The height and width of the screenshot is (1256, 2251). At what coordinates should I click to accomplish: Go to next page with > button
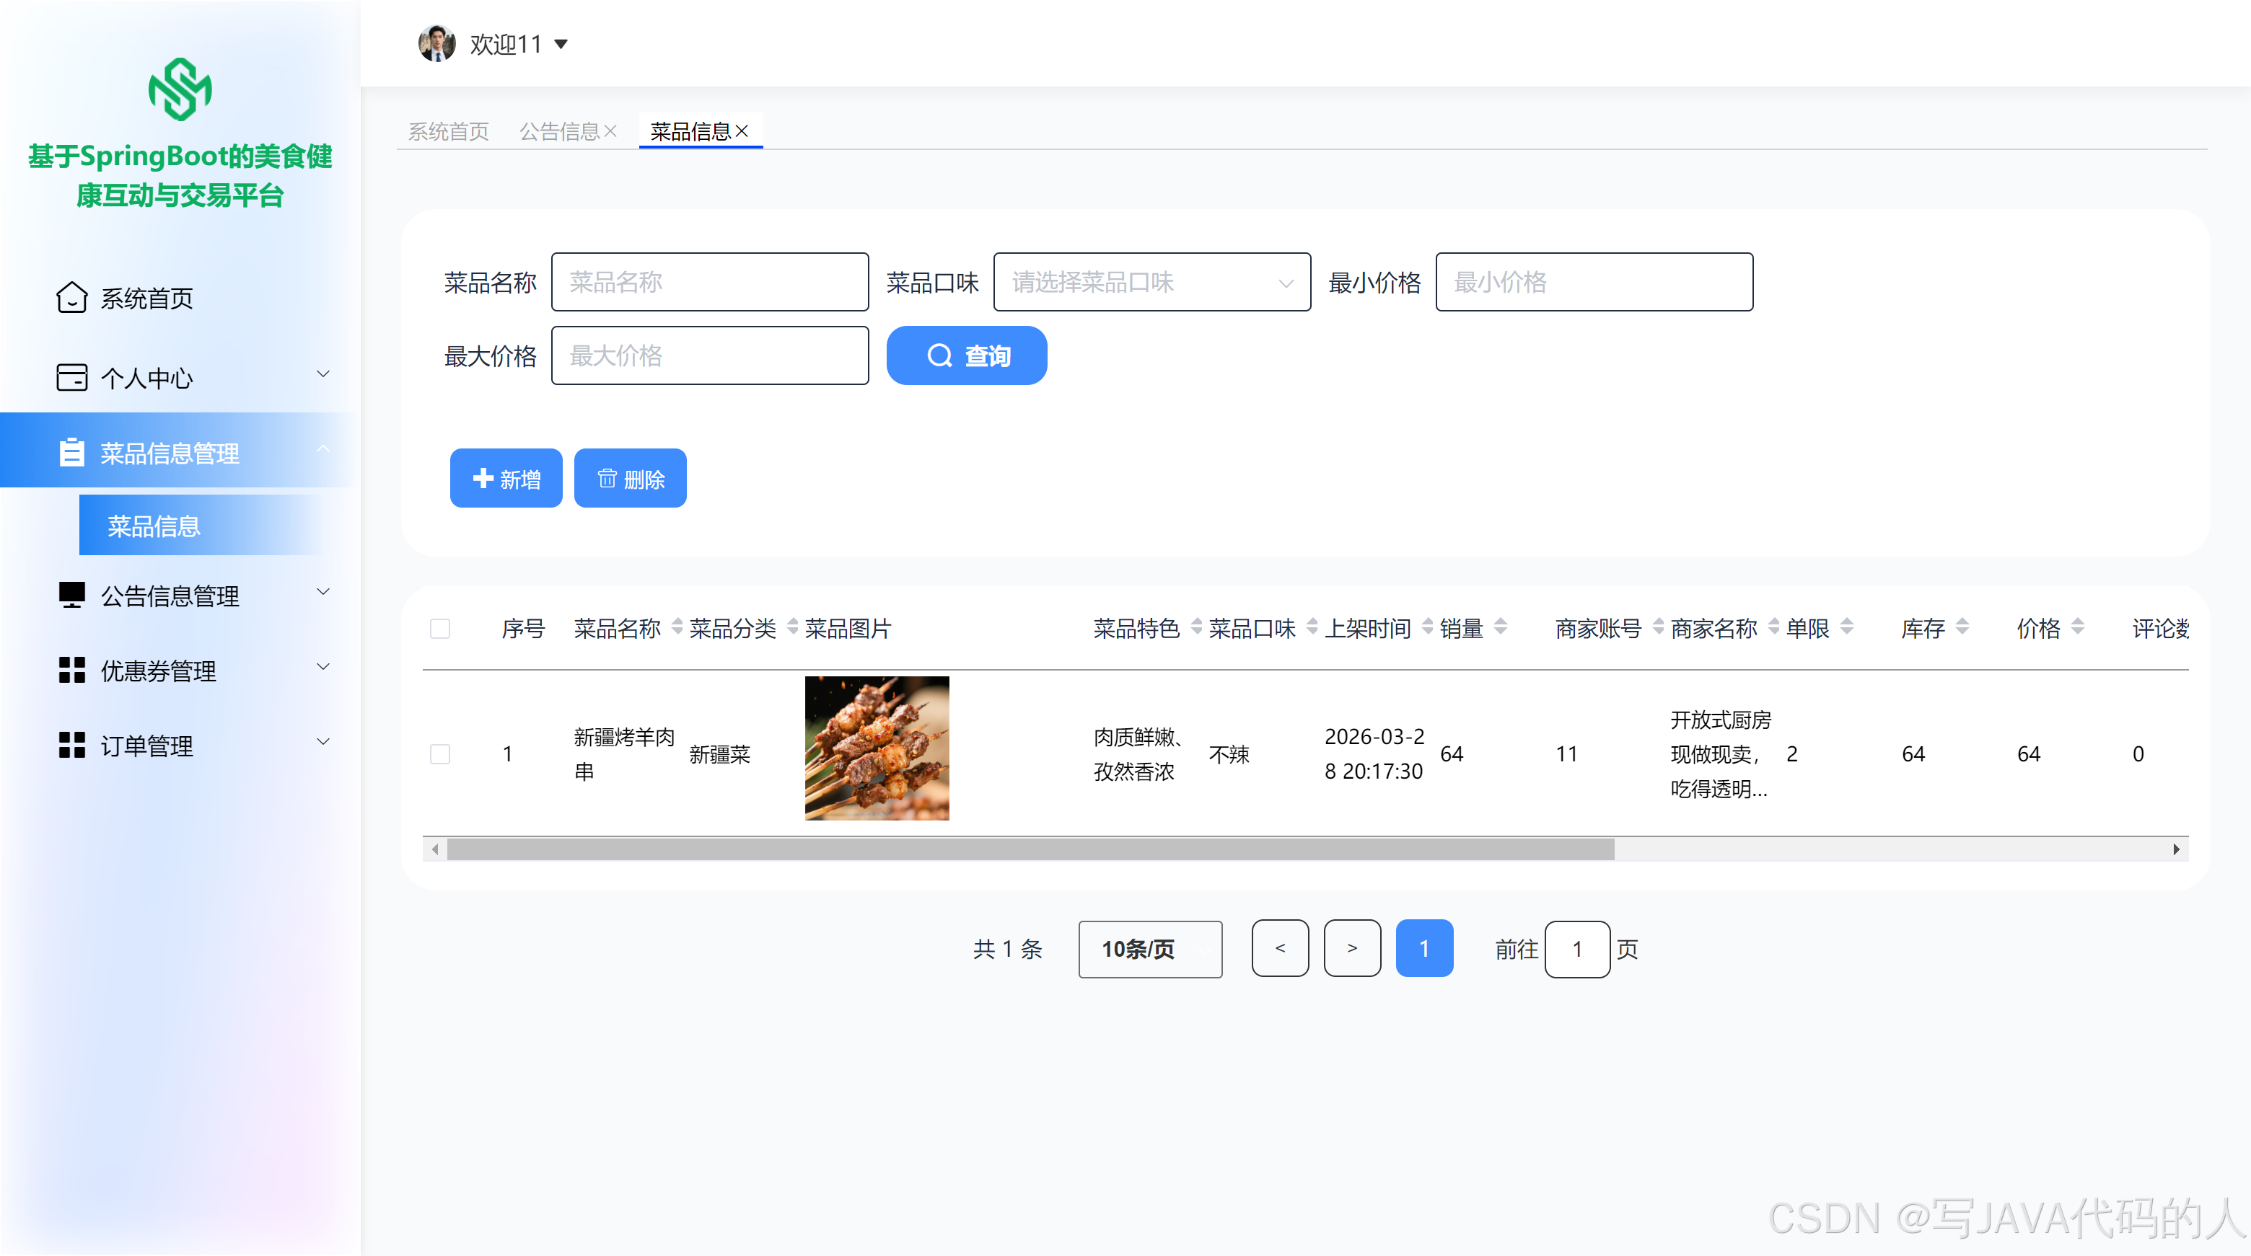pyautogui.click(x=1352, y=947)
